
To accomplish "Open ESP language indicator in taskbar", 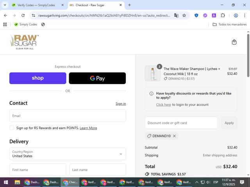I will point(216,182).
